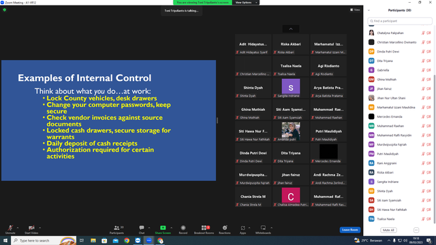Click Mercedes Ernanda's video-off icon in list
Image resolution: width=436 pixels, height=245 pixels.
point(429,116)
